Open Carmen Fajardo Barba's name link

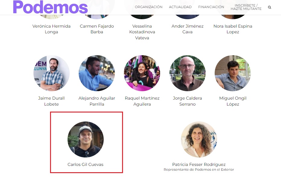pos(97,29)
